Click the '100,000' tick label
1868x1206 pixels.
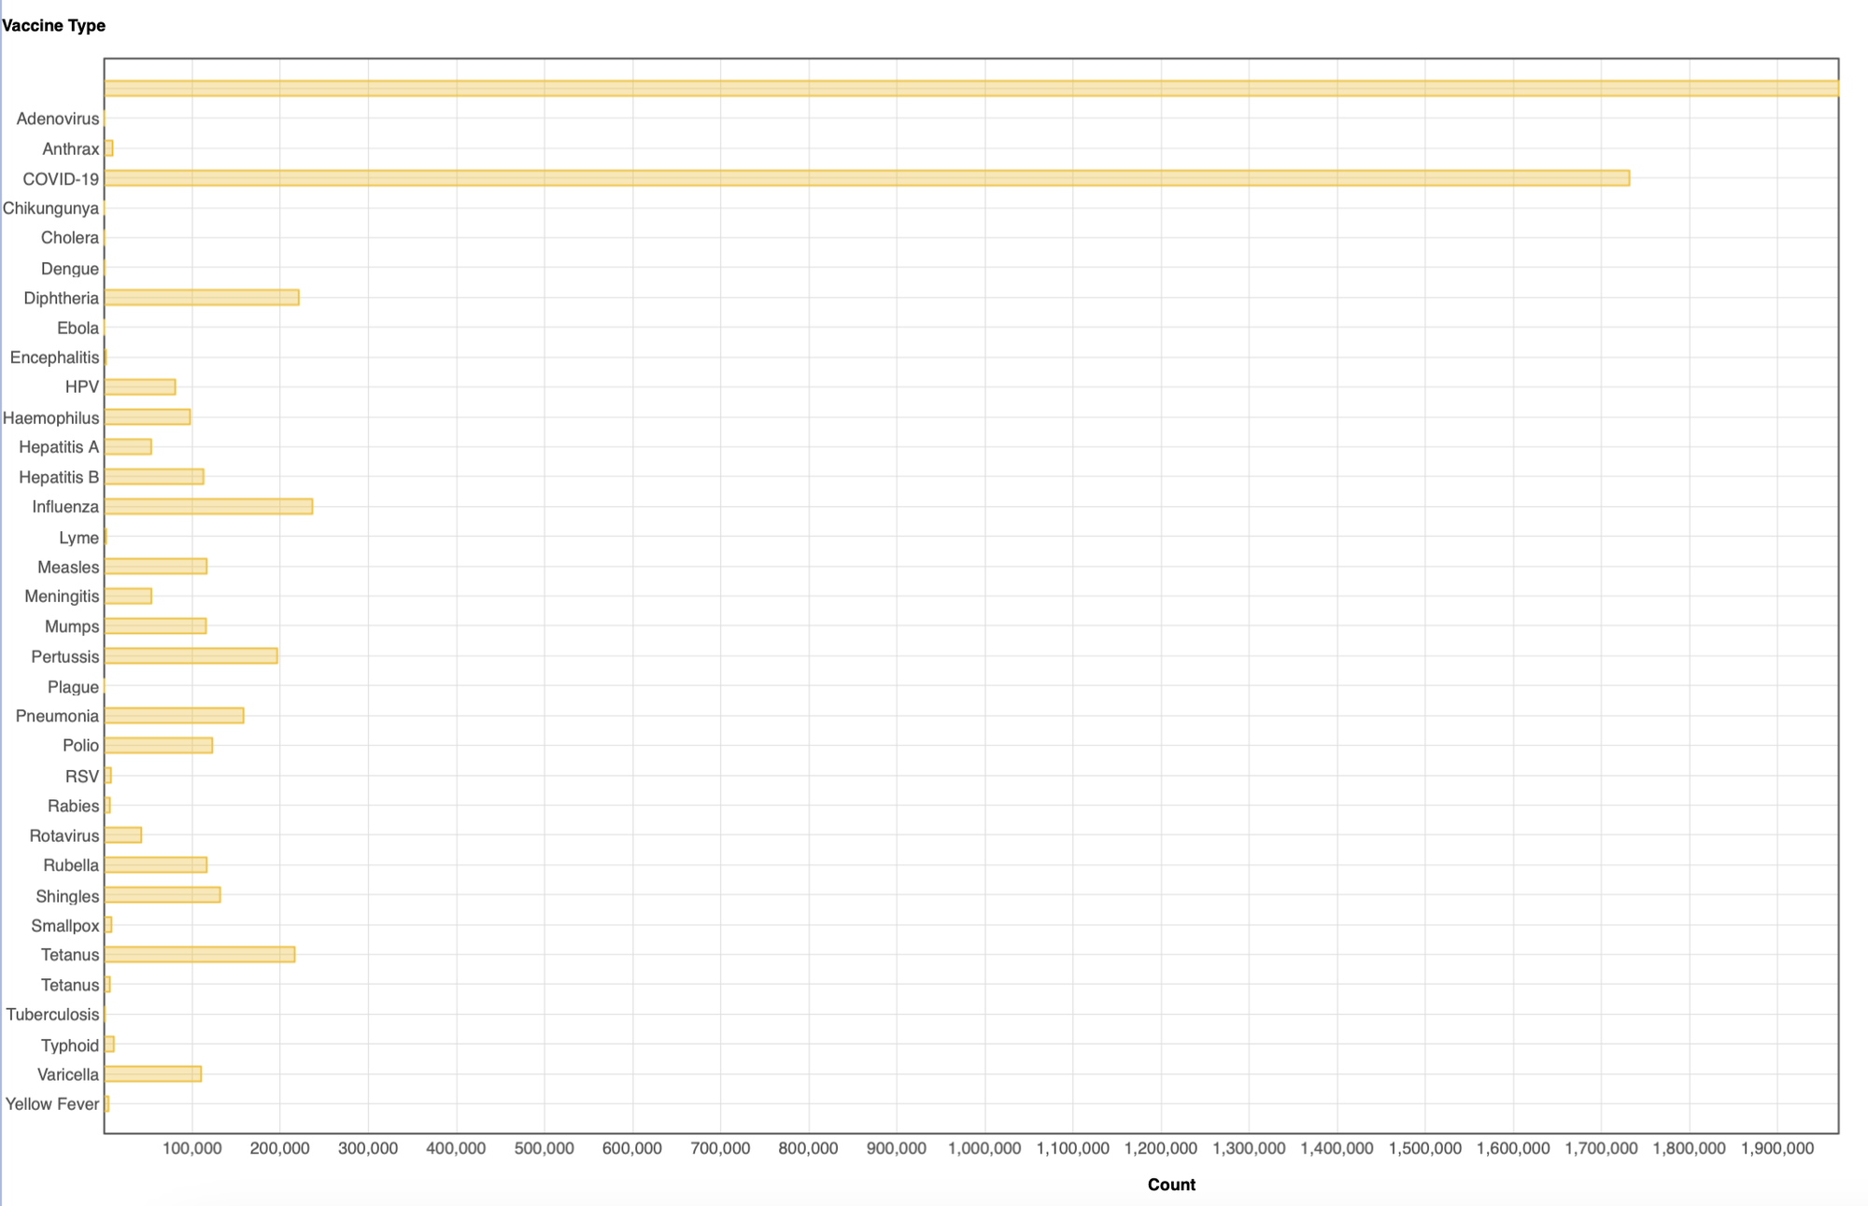[191, 1148]
